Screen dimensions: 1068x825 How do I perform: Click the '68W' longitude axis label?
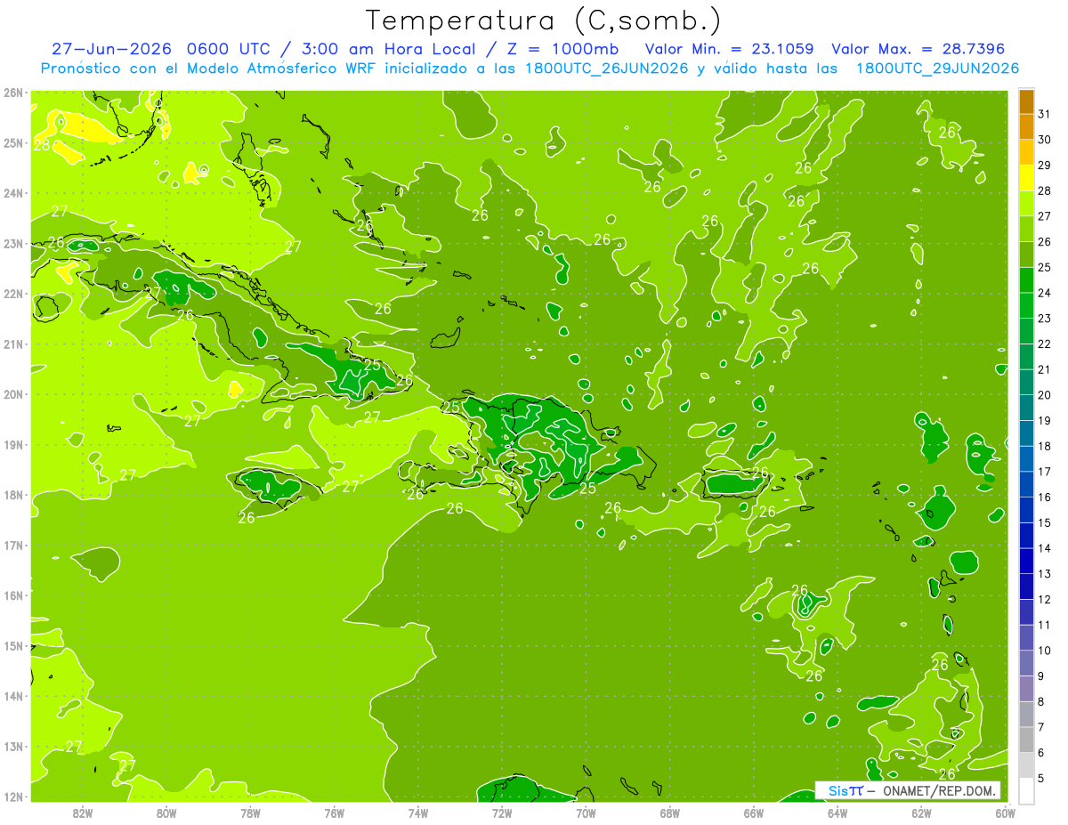point(670,813)
